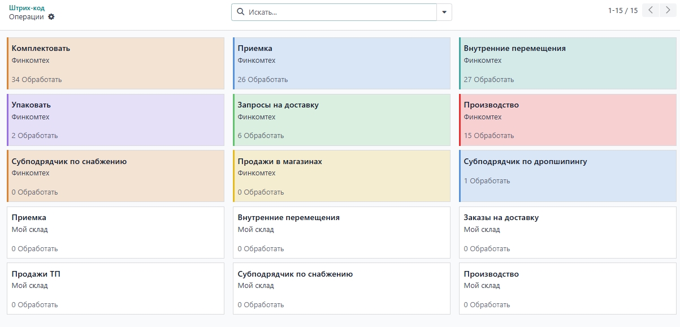Open Приемка card for Мой склад
The image size is (680, 327).
(115, 233)
